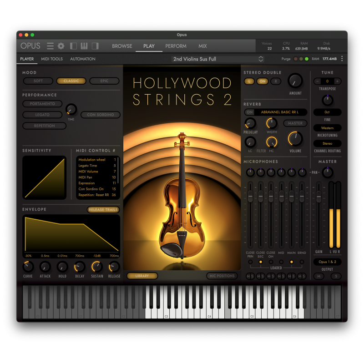Click the envelope Hold knob

click(x=62, y=267)
